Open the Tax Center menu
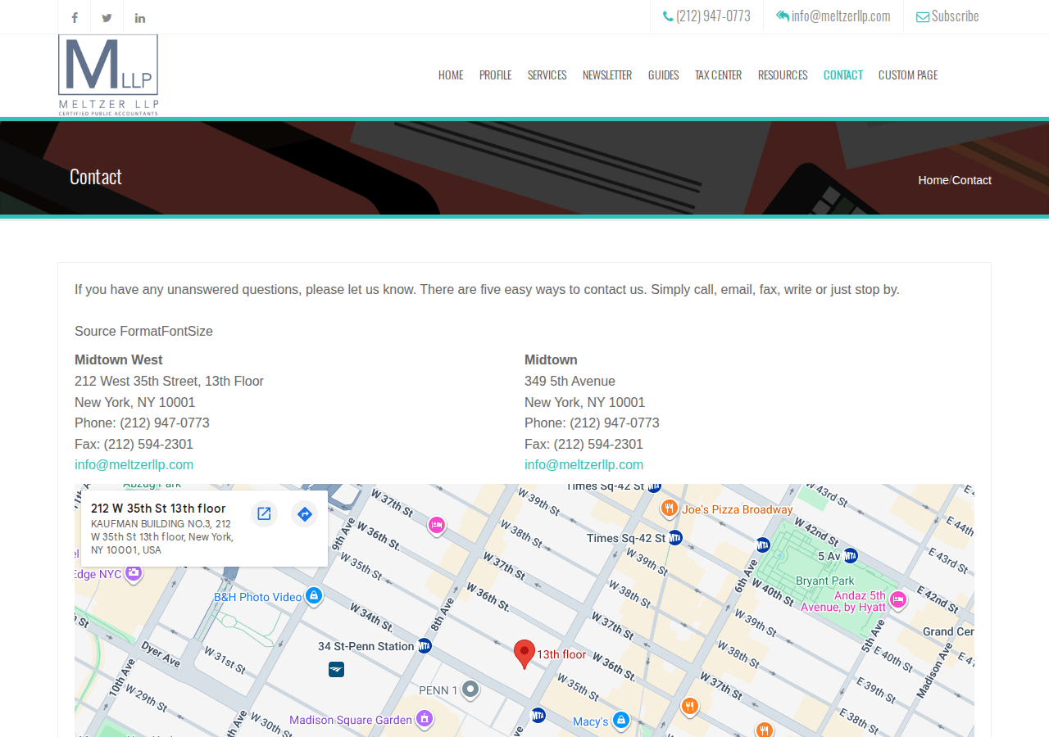The height and width of the screenshot is (737, 1049). (718, 75)
